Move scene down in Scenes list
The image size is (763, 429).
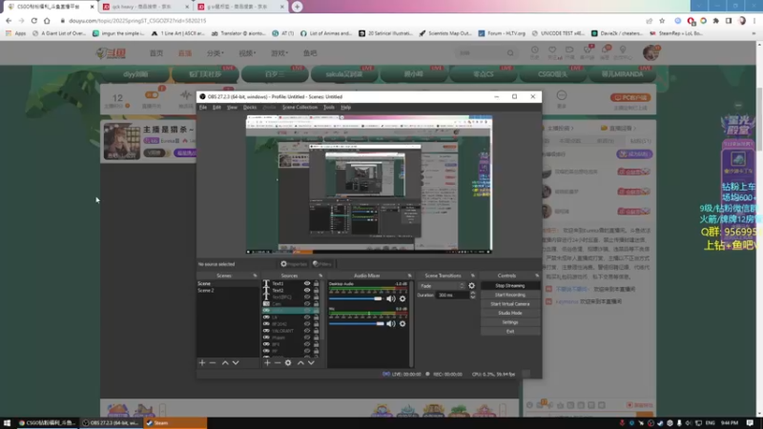236,363
